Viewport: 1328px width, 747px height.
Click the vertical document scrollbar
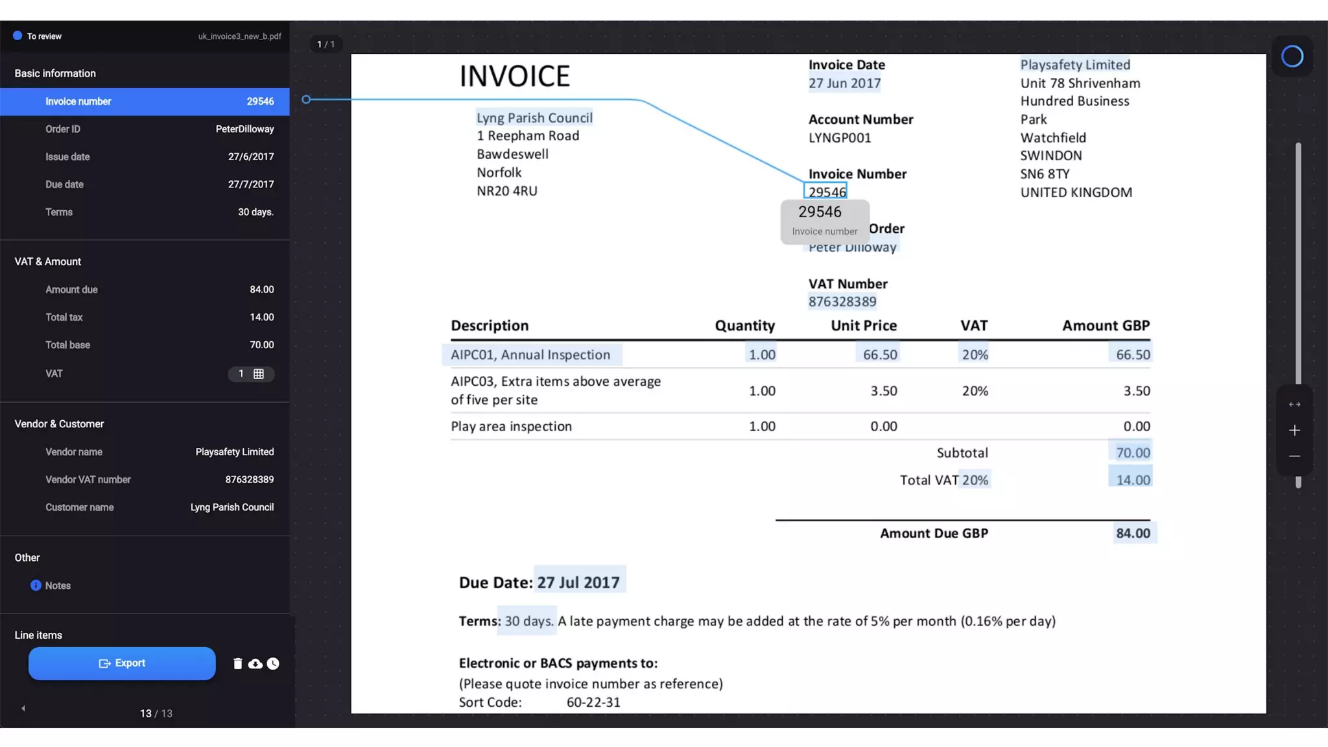(1298, 259)
